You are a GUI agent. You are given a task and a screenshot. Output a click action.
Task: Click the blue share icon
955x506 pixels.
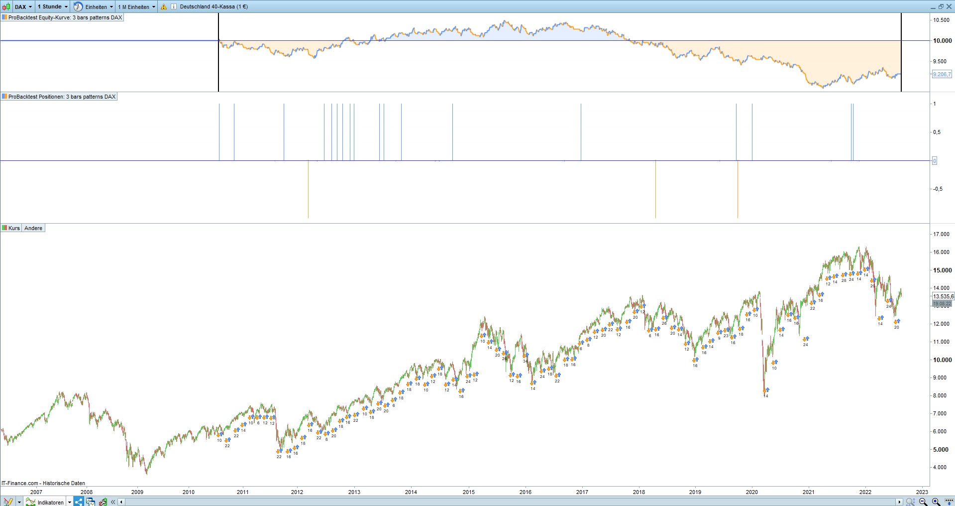click(x=79, y=502)
